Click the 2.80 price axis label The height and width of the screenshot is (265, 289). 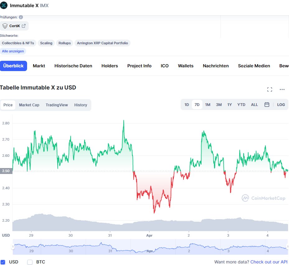coord(6,123)
